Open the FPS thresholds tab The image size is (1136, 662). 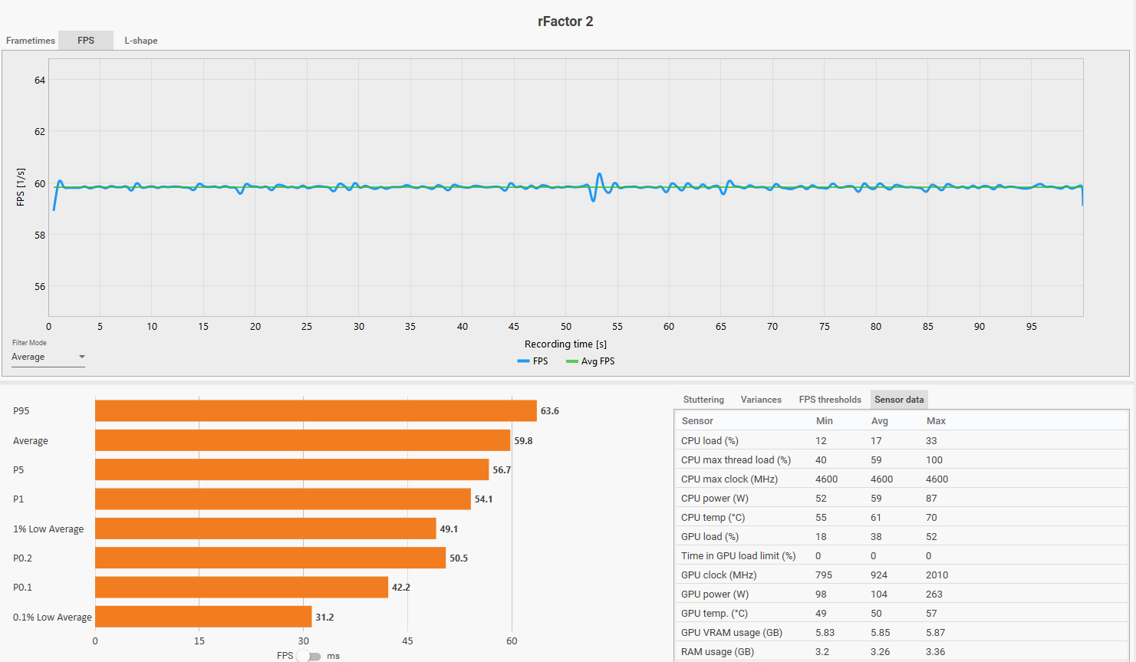[830, 400]
